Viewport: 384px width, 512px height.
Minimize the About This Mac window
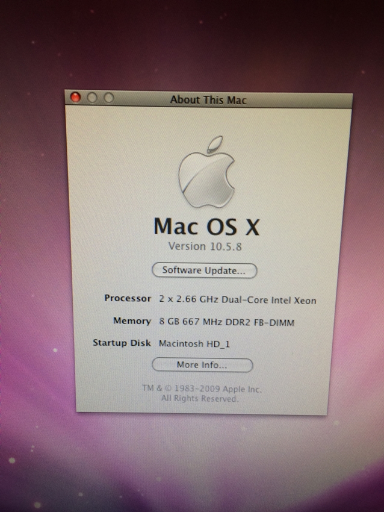click(92, 98)
